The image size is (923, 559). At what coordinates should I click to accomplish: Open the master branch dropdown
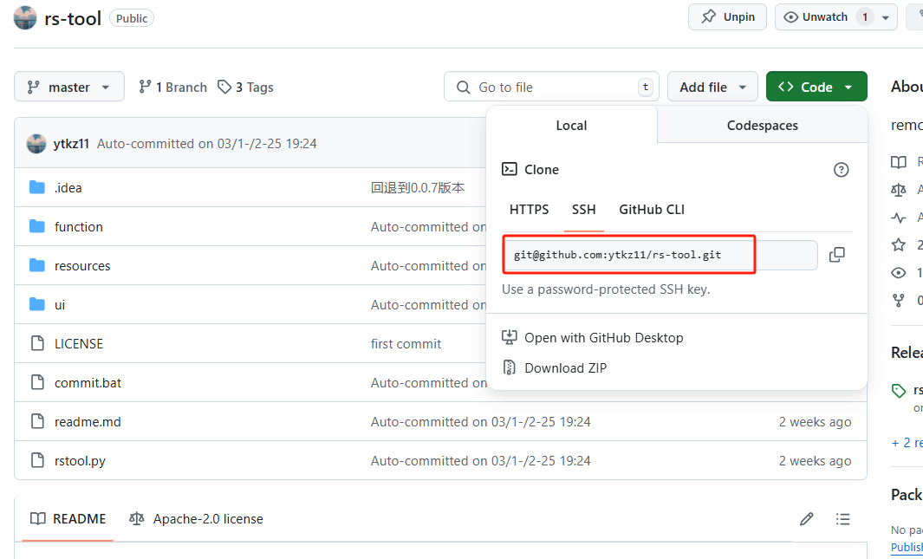click(69, 87)
